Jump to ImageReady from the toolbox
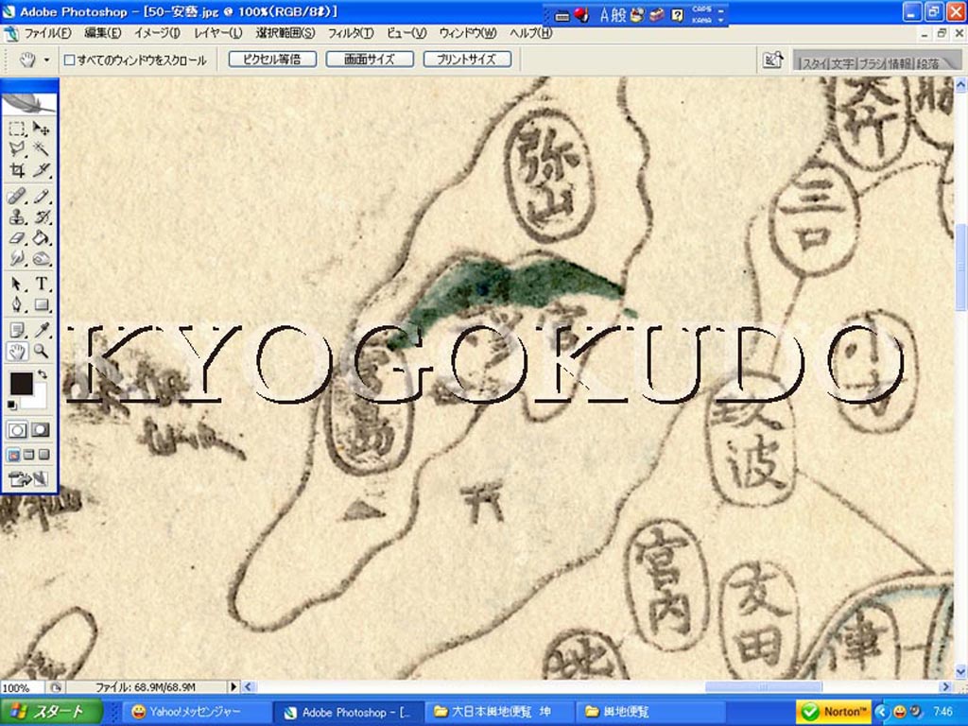This screenshot has width=968, height=726. 29,478
